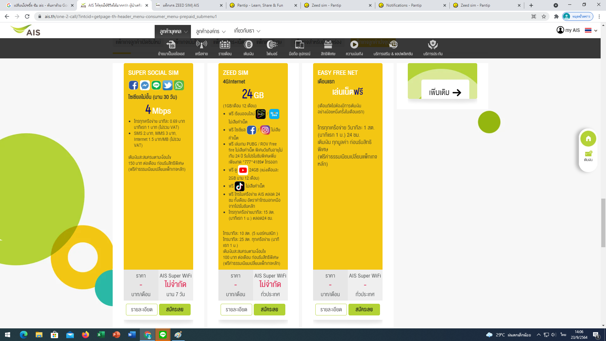This screenshot has height=341, width=606.
Task: Click the TikTok icon in ZEED SIM card
Action: click(x=240, y=186)
